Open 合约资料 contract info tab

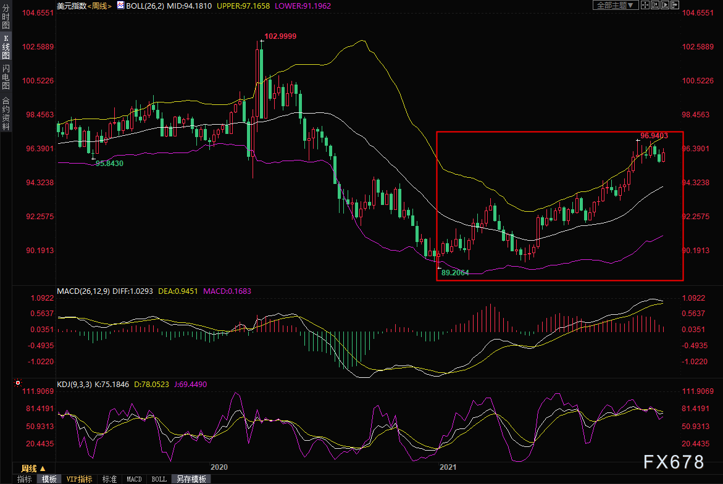[6, 113]
